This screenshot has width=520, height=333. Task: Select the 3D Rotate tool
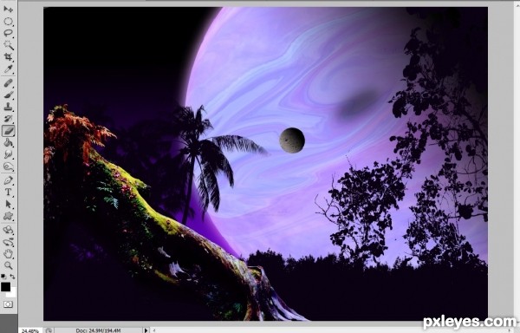9,230
